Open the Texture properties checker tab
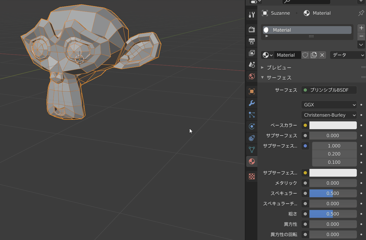This screenshot has width=366, height=240. pos(252,176)
